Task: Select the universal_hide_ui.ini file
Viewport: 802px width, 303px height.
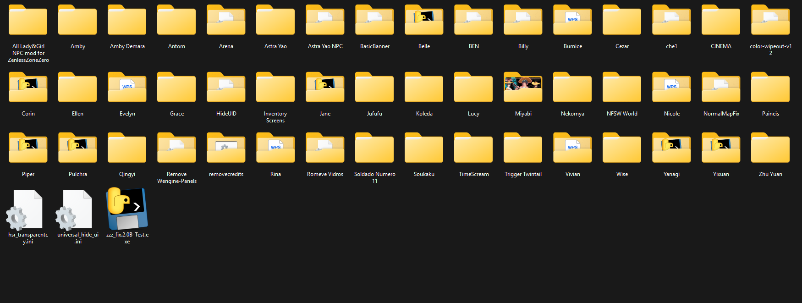Action: click(74, 210)
